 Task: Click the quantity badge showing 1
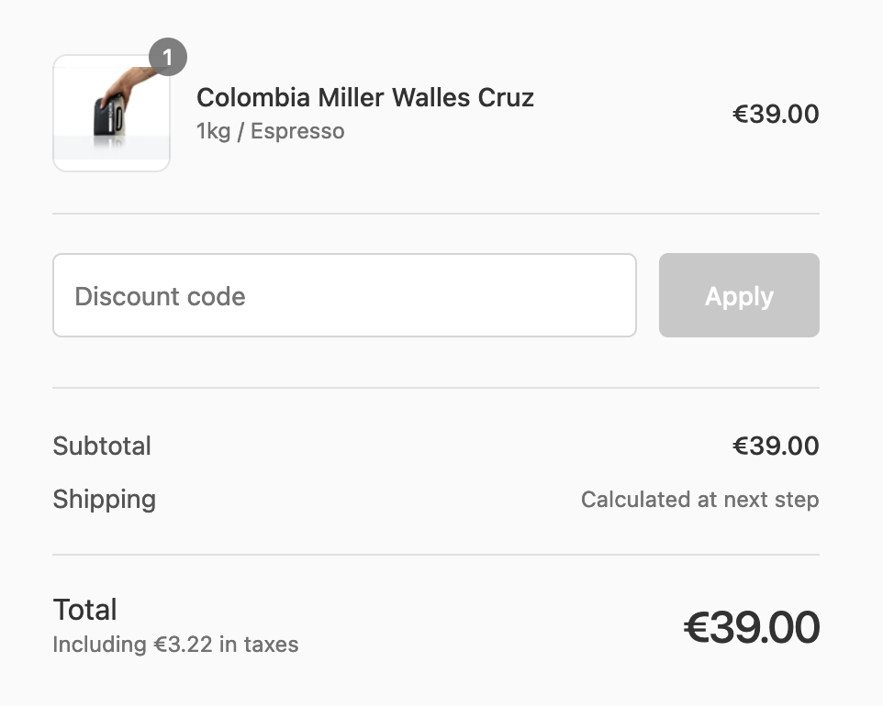167,58
